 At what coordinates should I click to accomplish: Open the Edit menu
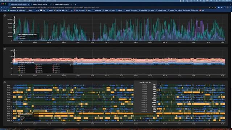point(16,1)
